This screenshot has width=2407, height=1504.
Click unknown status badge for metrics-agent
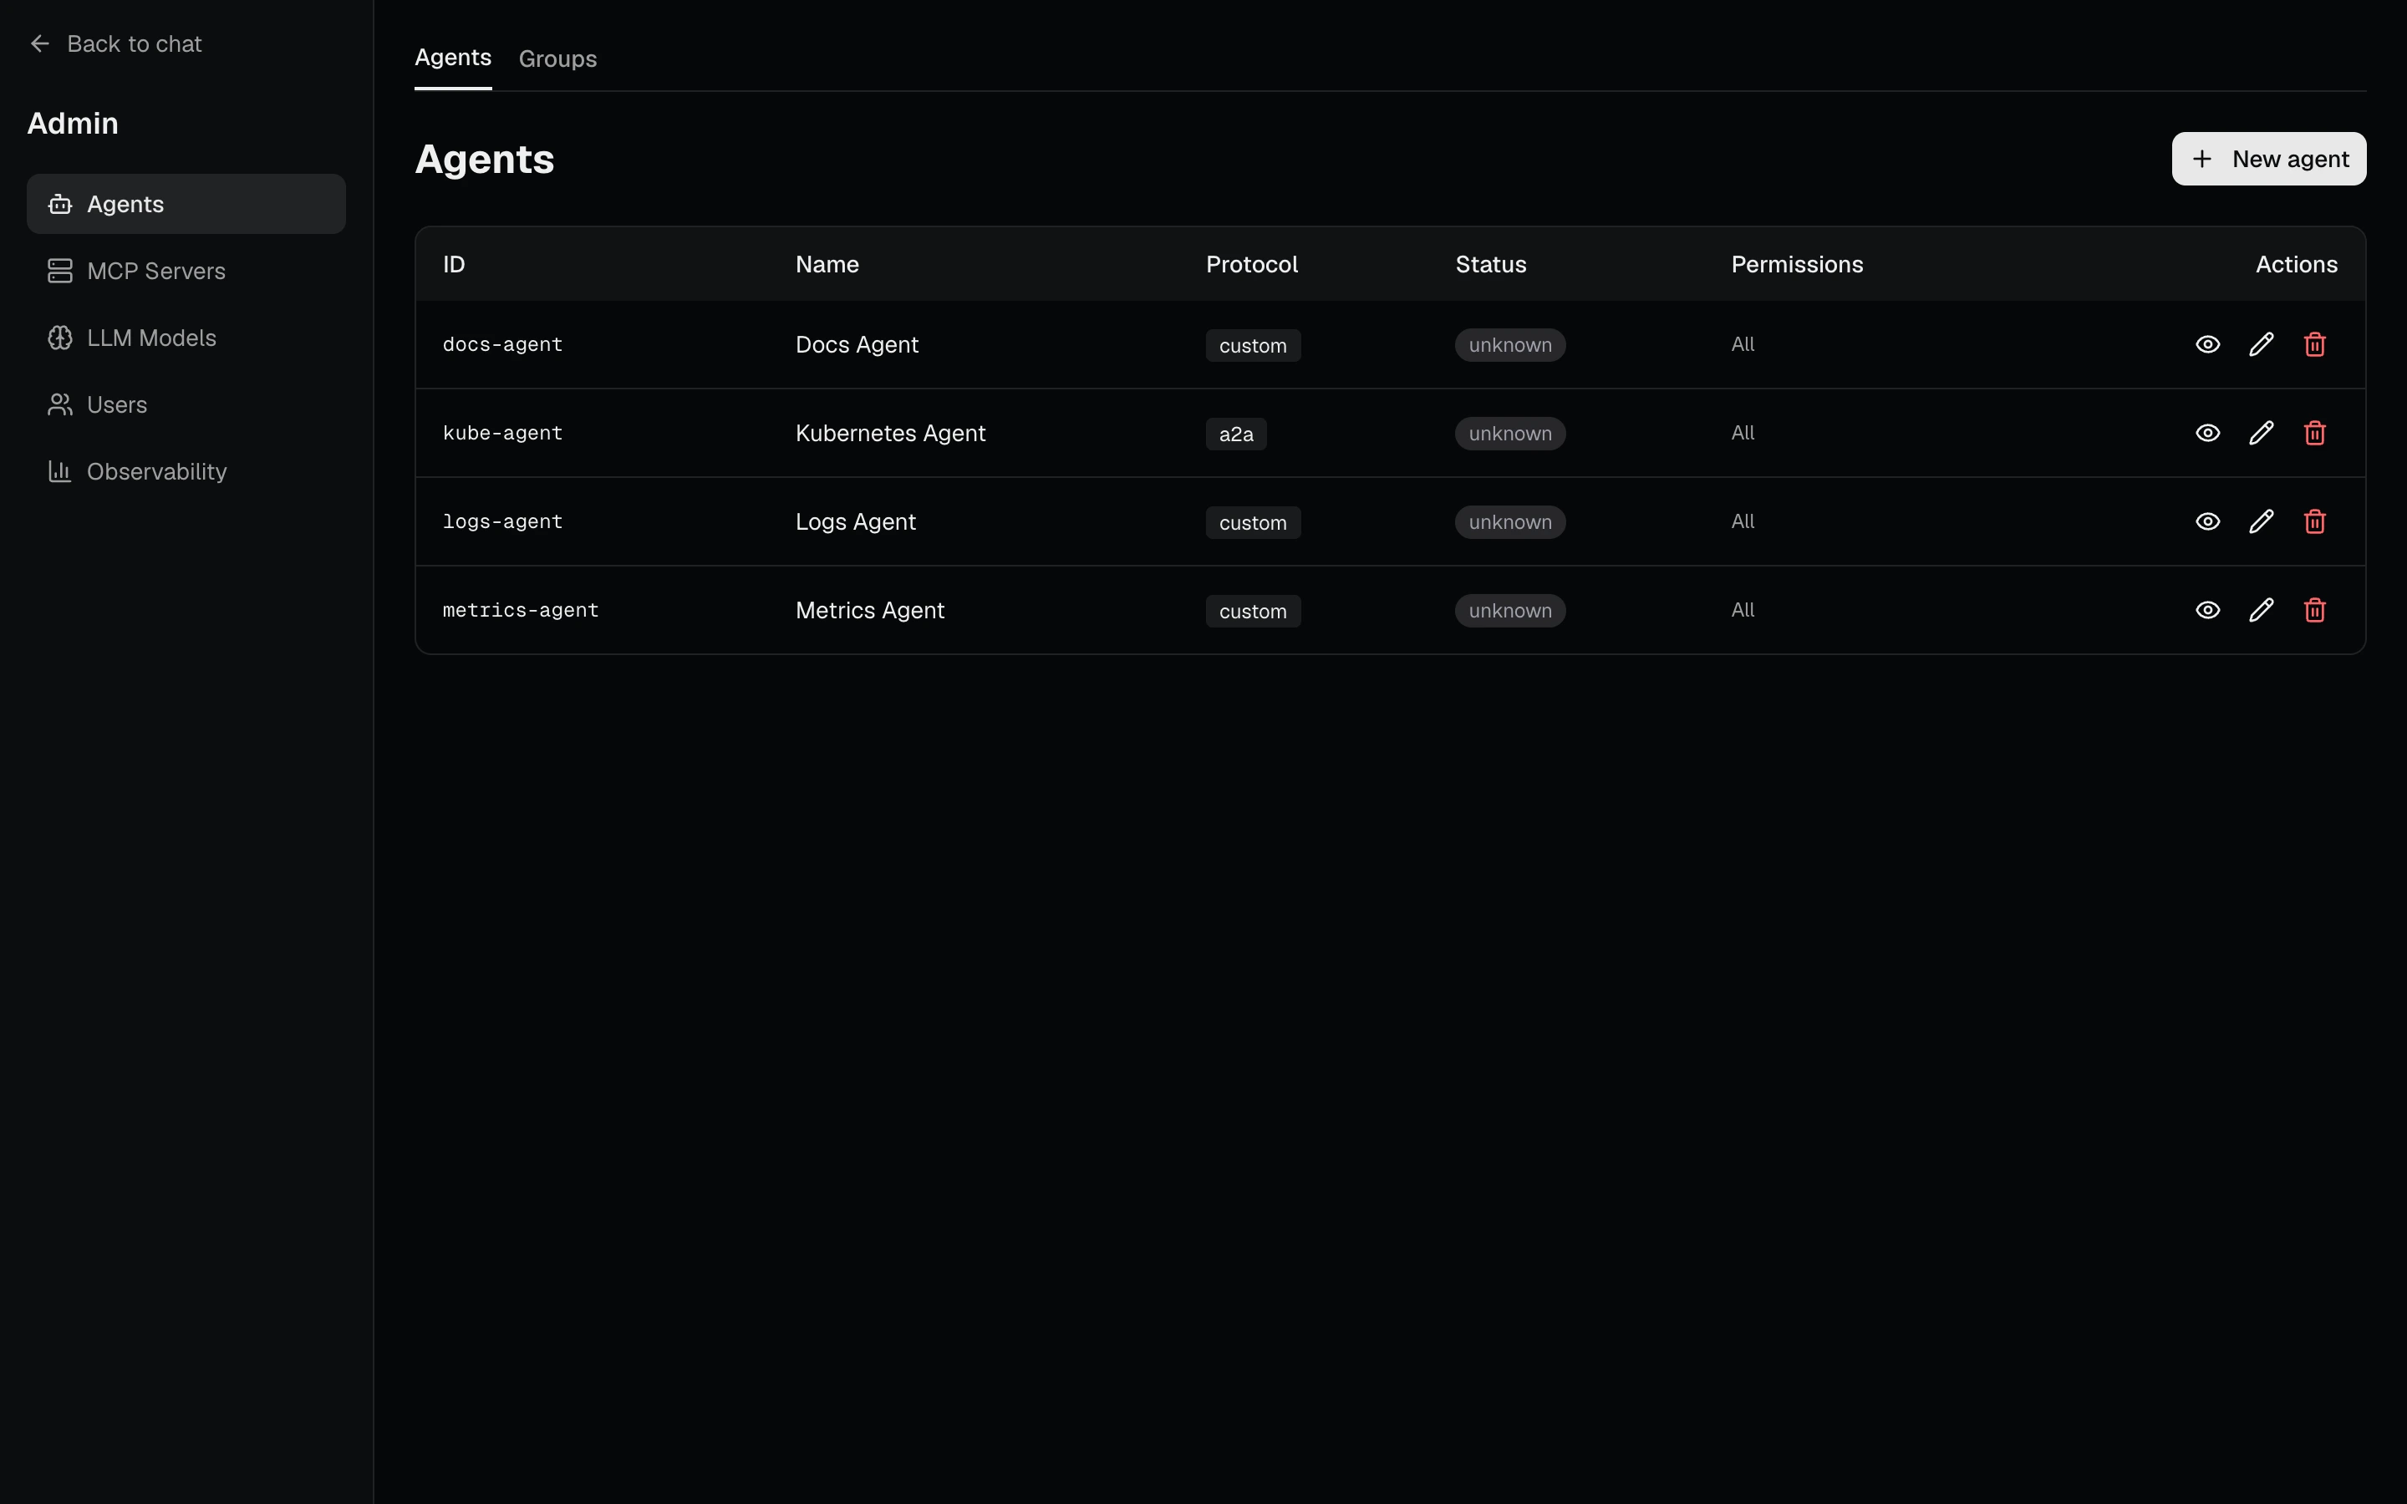tap(1510, 611)
